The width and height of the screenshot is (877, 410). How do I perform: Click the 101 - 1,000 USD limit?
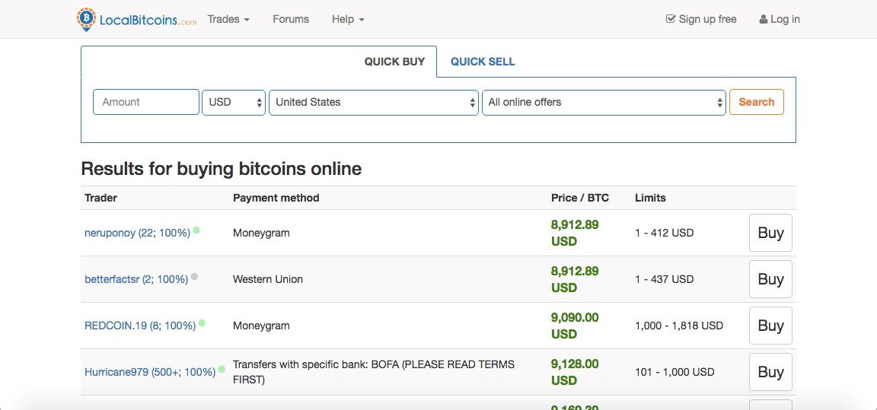tap(674, 372)
